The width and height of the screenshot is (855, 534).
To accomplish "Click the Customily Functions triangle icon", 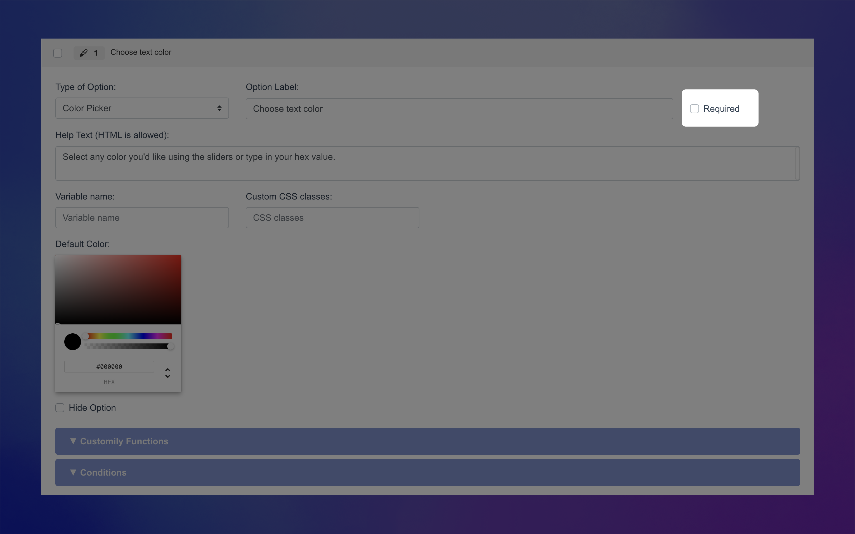I will pos(73,441).
